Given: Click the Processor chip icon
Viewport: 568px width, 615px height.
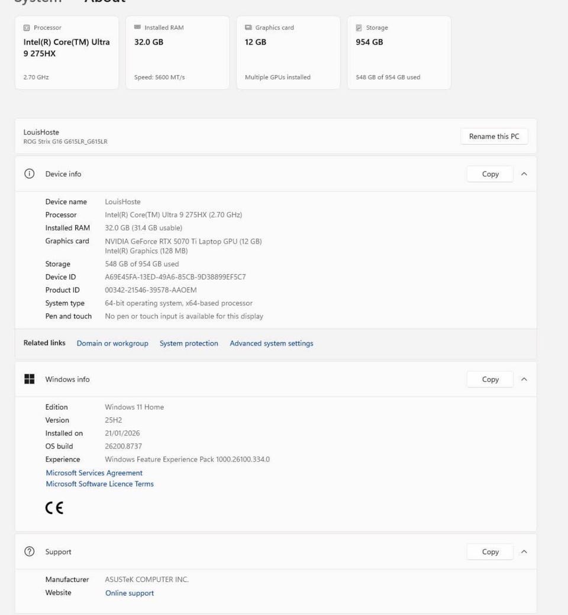Looking at the screenshot, I should tap(27, 28).
